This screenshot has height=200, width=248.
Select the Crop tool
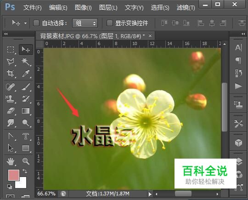pos(11,74)
